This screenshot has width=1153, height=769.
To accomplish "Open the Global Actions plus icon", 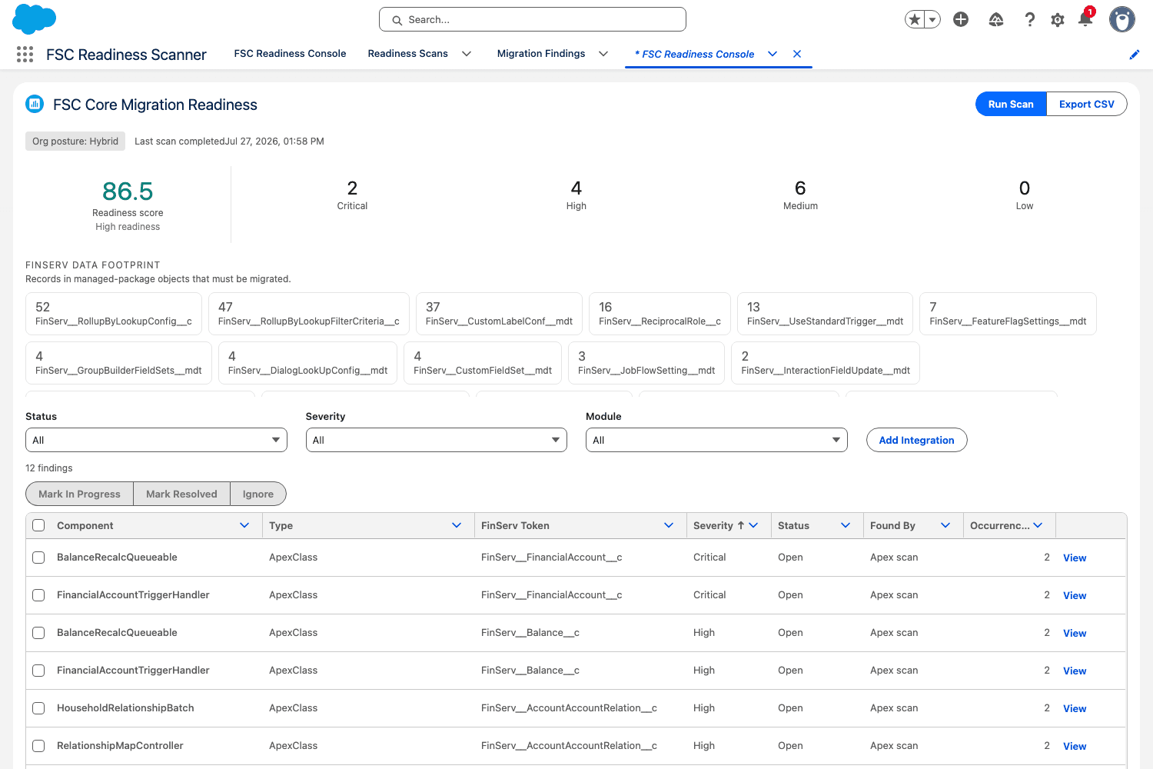I will [961, 19].
